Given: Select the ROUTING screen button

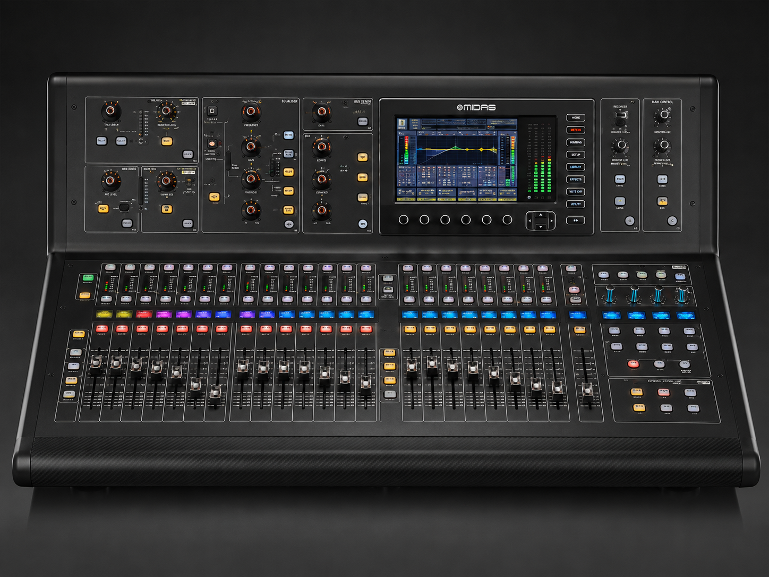Looking at the screenshot, I should click(x=576, y=142).
